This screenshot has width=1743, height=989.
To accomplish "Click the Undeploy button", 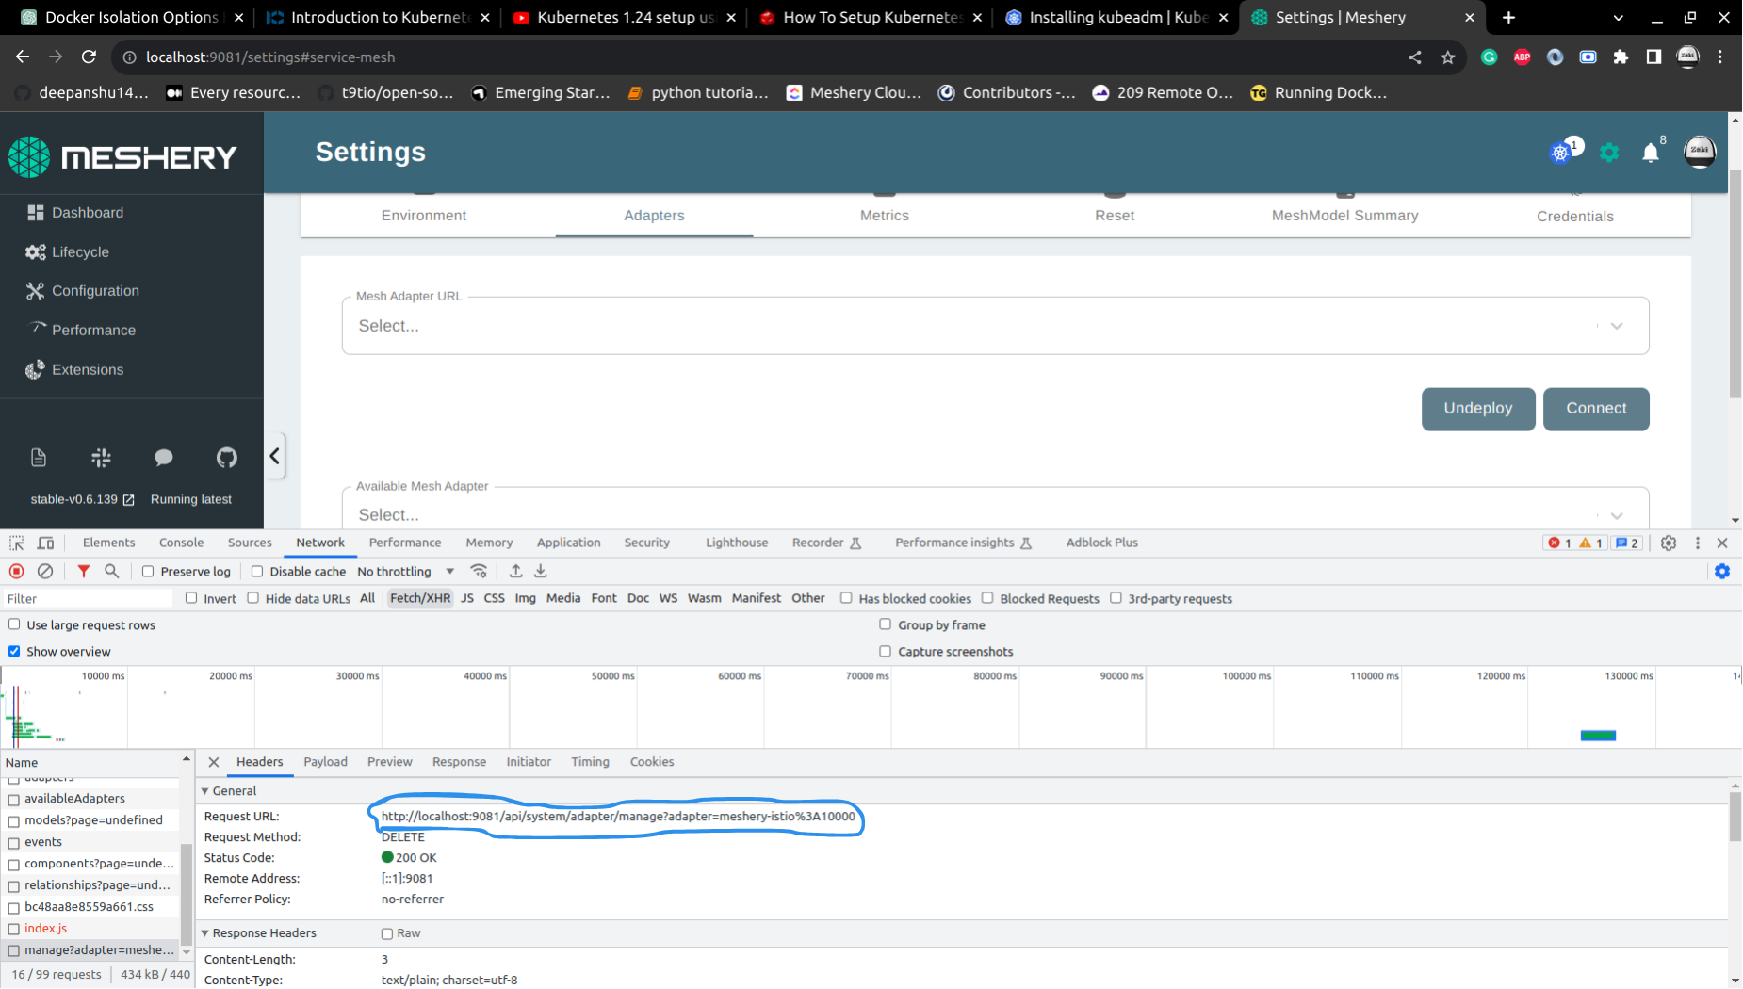I will (x=1478, y=408).
